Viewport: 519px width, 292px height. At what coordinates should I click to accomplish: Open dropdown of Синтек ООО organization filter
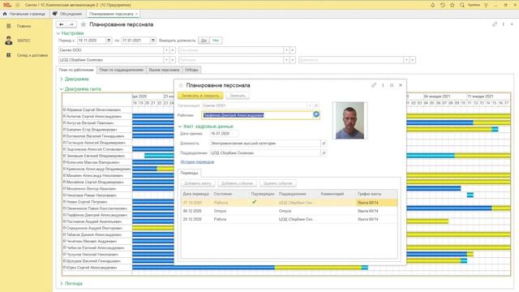coord(166,50)
